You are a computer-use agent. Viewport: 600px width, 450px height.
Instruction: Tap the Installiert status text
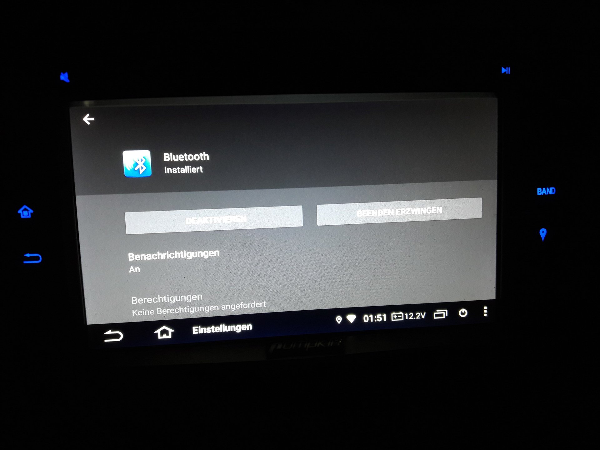click(183, 170)
